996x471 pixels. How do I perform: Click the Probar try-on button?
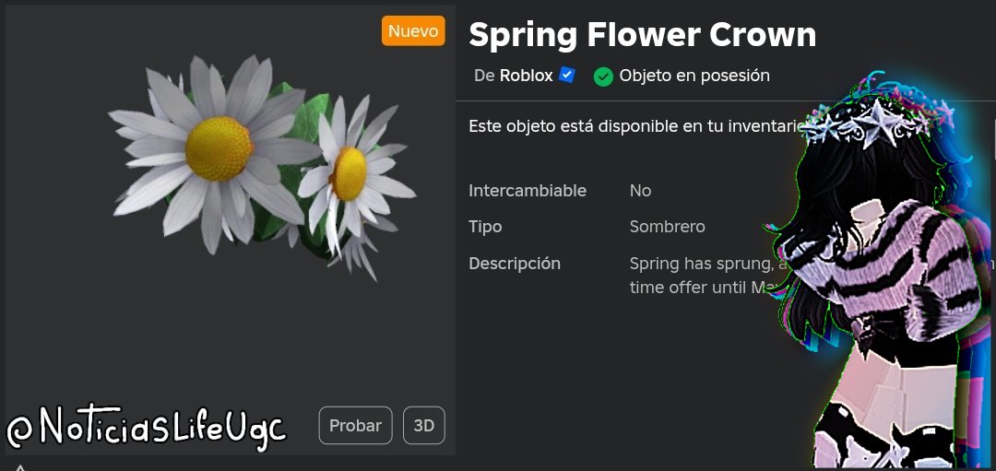point(356,425)
